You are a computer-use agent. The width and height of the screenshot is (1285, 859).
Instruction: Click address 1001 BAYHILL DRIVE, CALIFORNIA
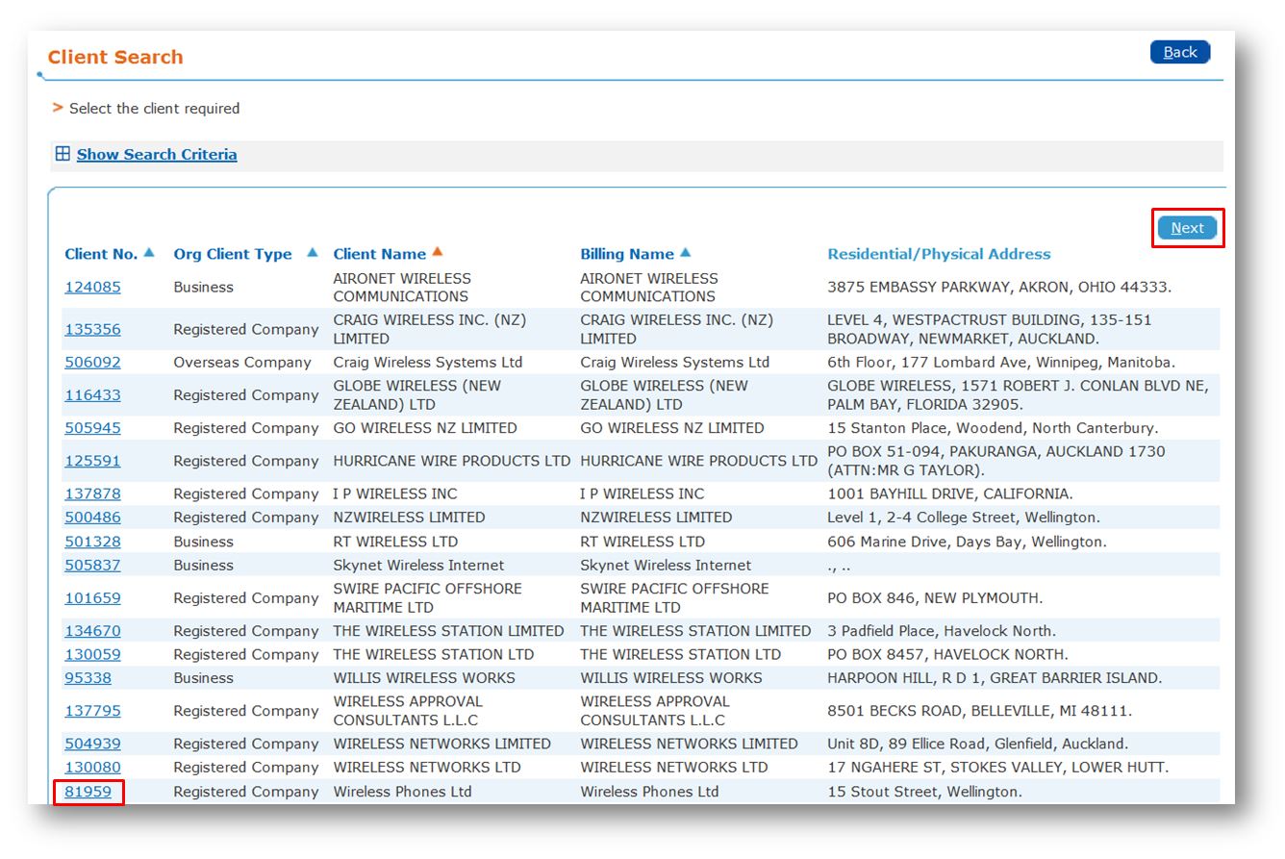[x=950, y=493]
